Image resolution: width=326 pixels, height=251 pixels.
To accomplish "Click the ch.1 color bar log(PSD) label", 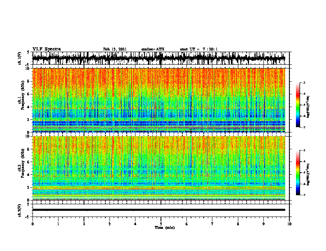I will pos(309,107).
